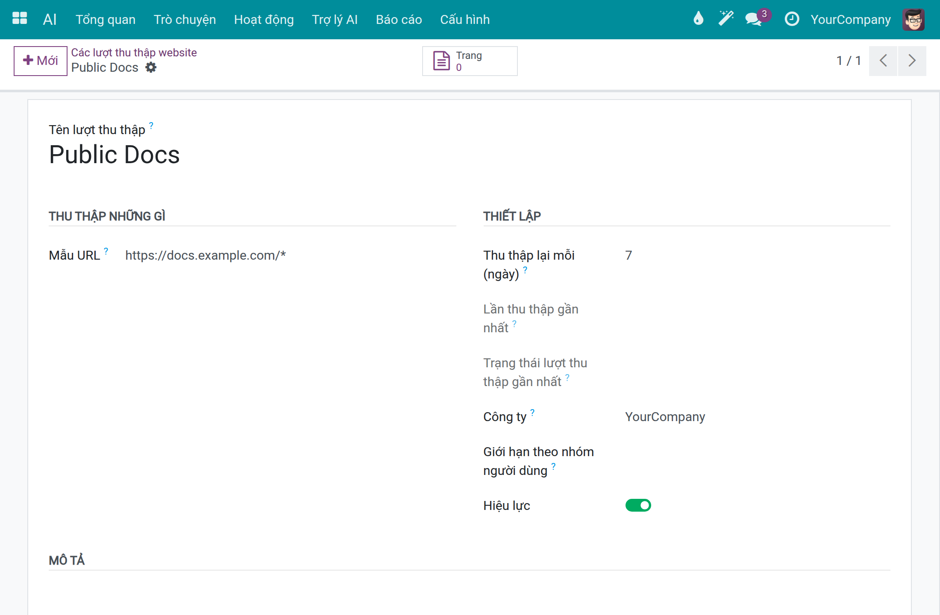
Task: Click the 1 / 1 pager counter
Action: (848, 61)
